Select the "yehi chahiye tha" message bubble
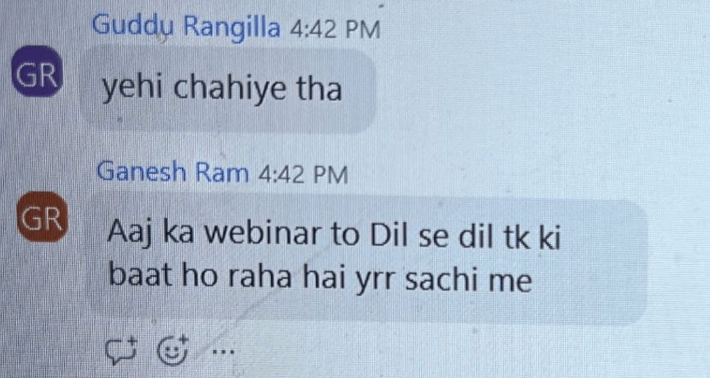Screen dimensions: 710x378 228,90
